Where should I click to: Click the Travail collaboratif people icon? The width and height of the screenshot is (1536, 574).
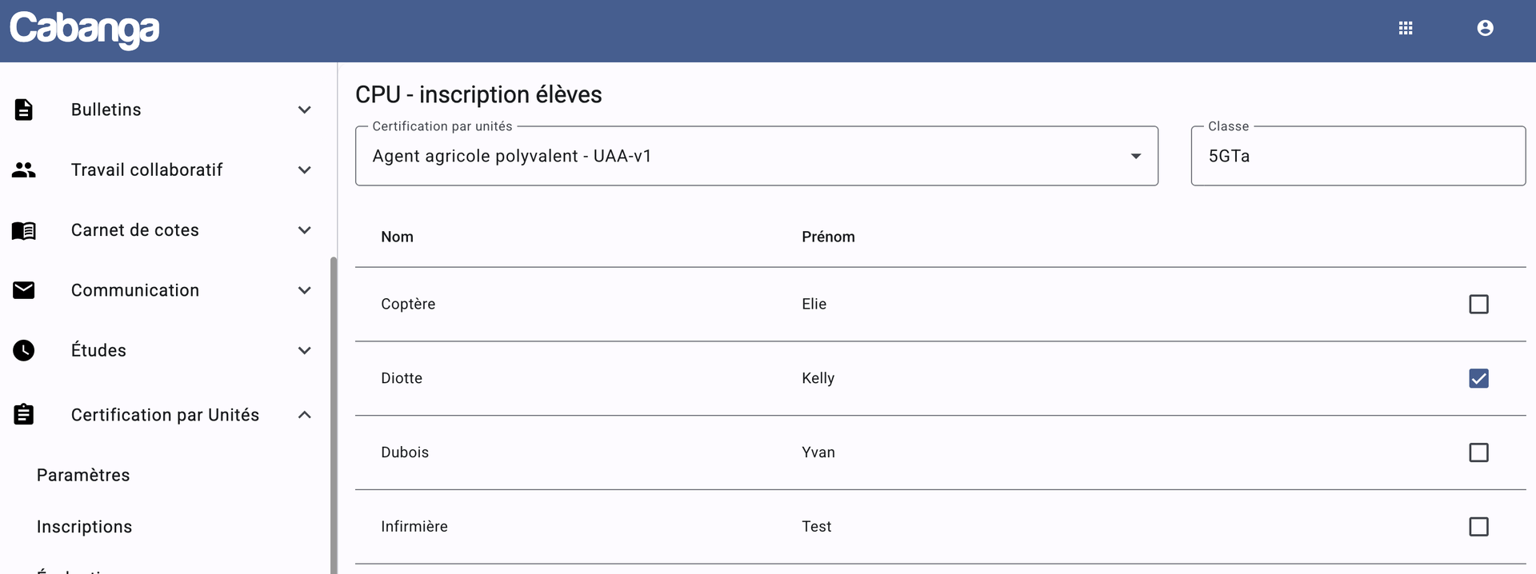pos(24,169)
